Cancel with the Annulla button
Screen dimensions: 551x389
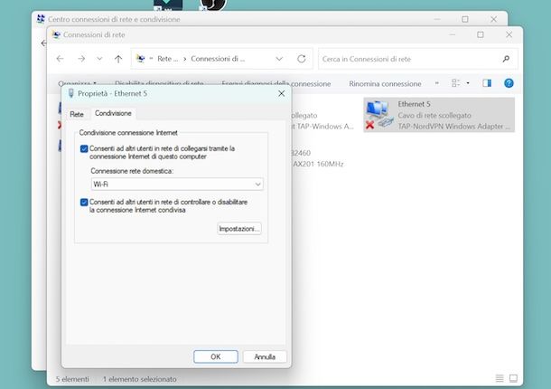point(265,356)
